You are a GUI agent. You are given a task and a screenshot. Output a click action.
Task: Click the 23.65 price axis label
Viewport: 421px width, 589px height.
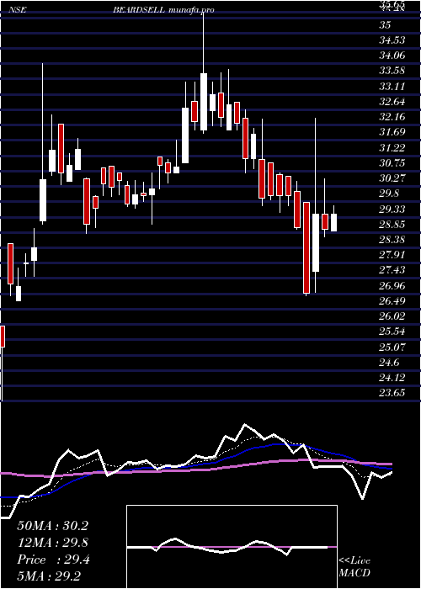[x=392, y=393]
